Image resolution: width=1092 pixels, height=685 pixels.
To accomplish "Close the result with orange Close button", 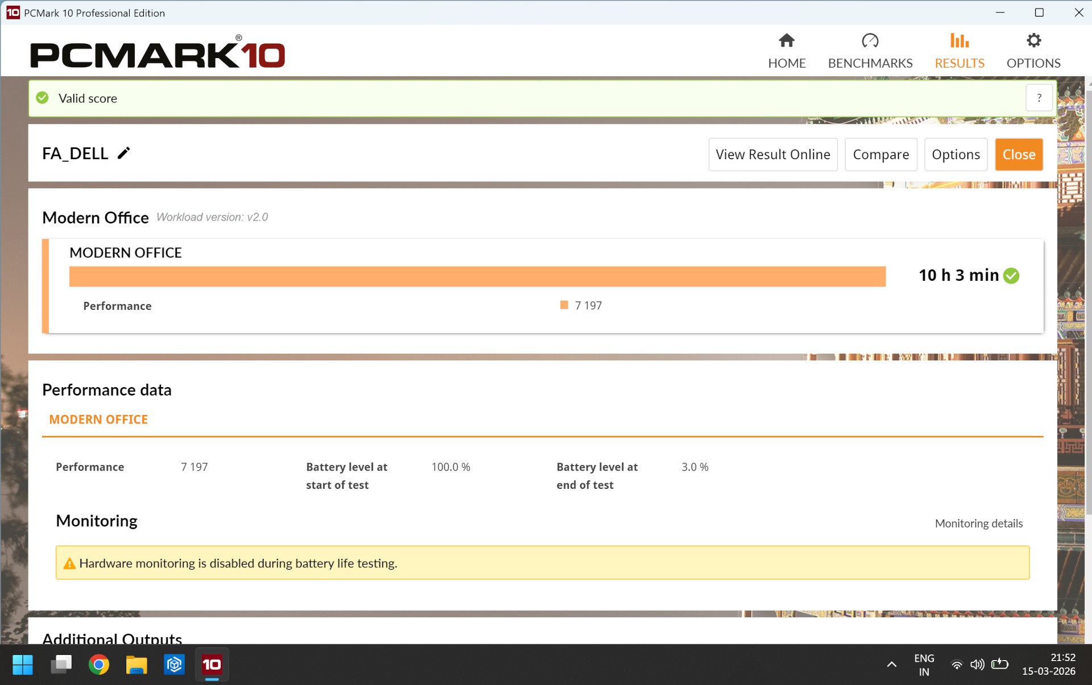I will point(1018,154).
